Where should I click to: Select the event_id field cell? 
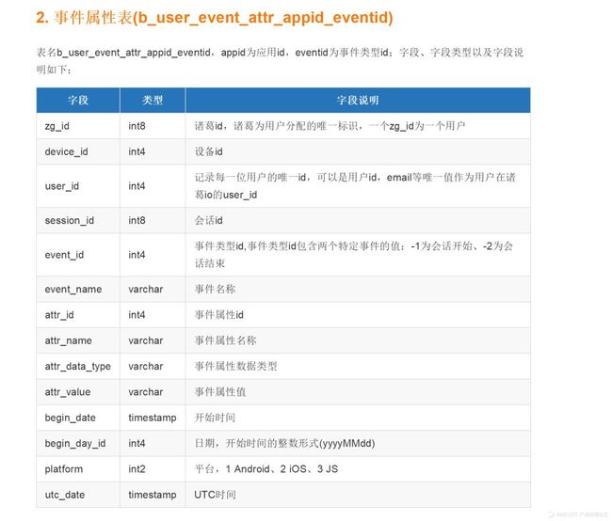[x=78, y=255]
